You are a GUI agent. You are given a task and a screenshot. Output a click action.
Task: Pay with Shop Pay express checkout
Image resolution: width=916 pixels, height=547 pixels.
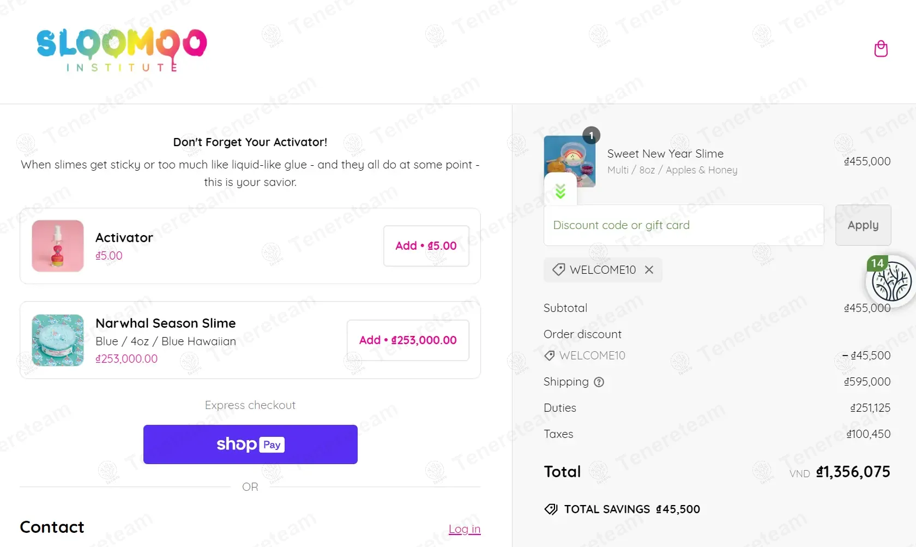click(x=250, y=444)
